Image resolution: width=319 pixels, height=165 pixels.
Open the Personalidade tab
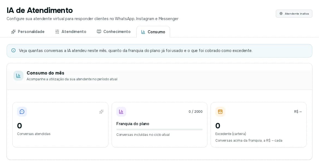click(x=28, y=32)
